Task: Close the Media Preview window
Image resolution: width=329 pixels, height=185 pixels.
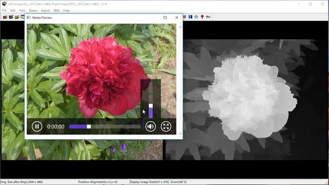Action: coord(177,17)
